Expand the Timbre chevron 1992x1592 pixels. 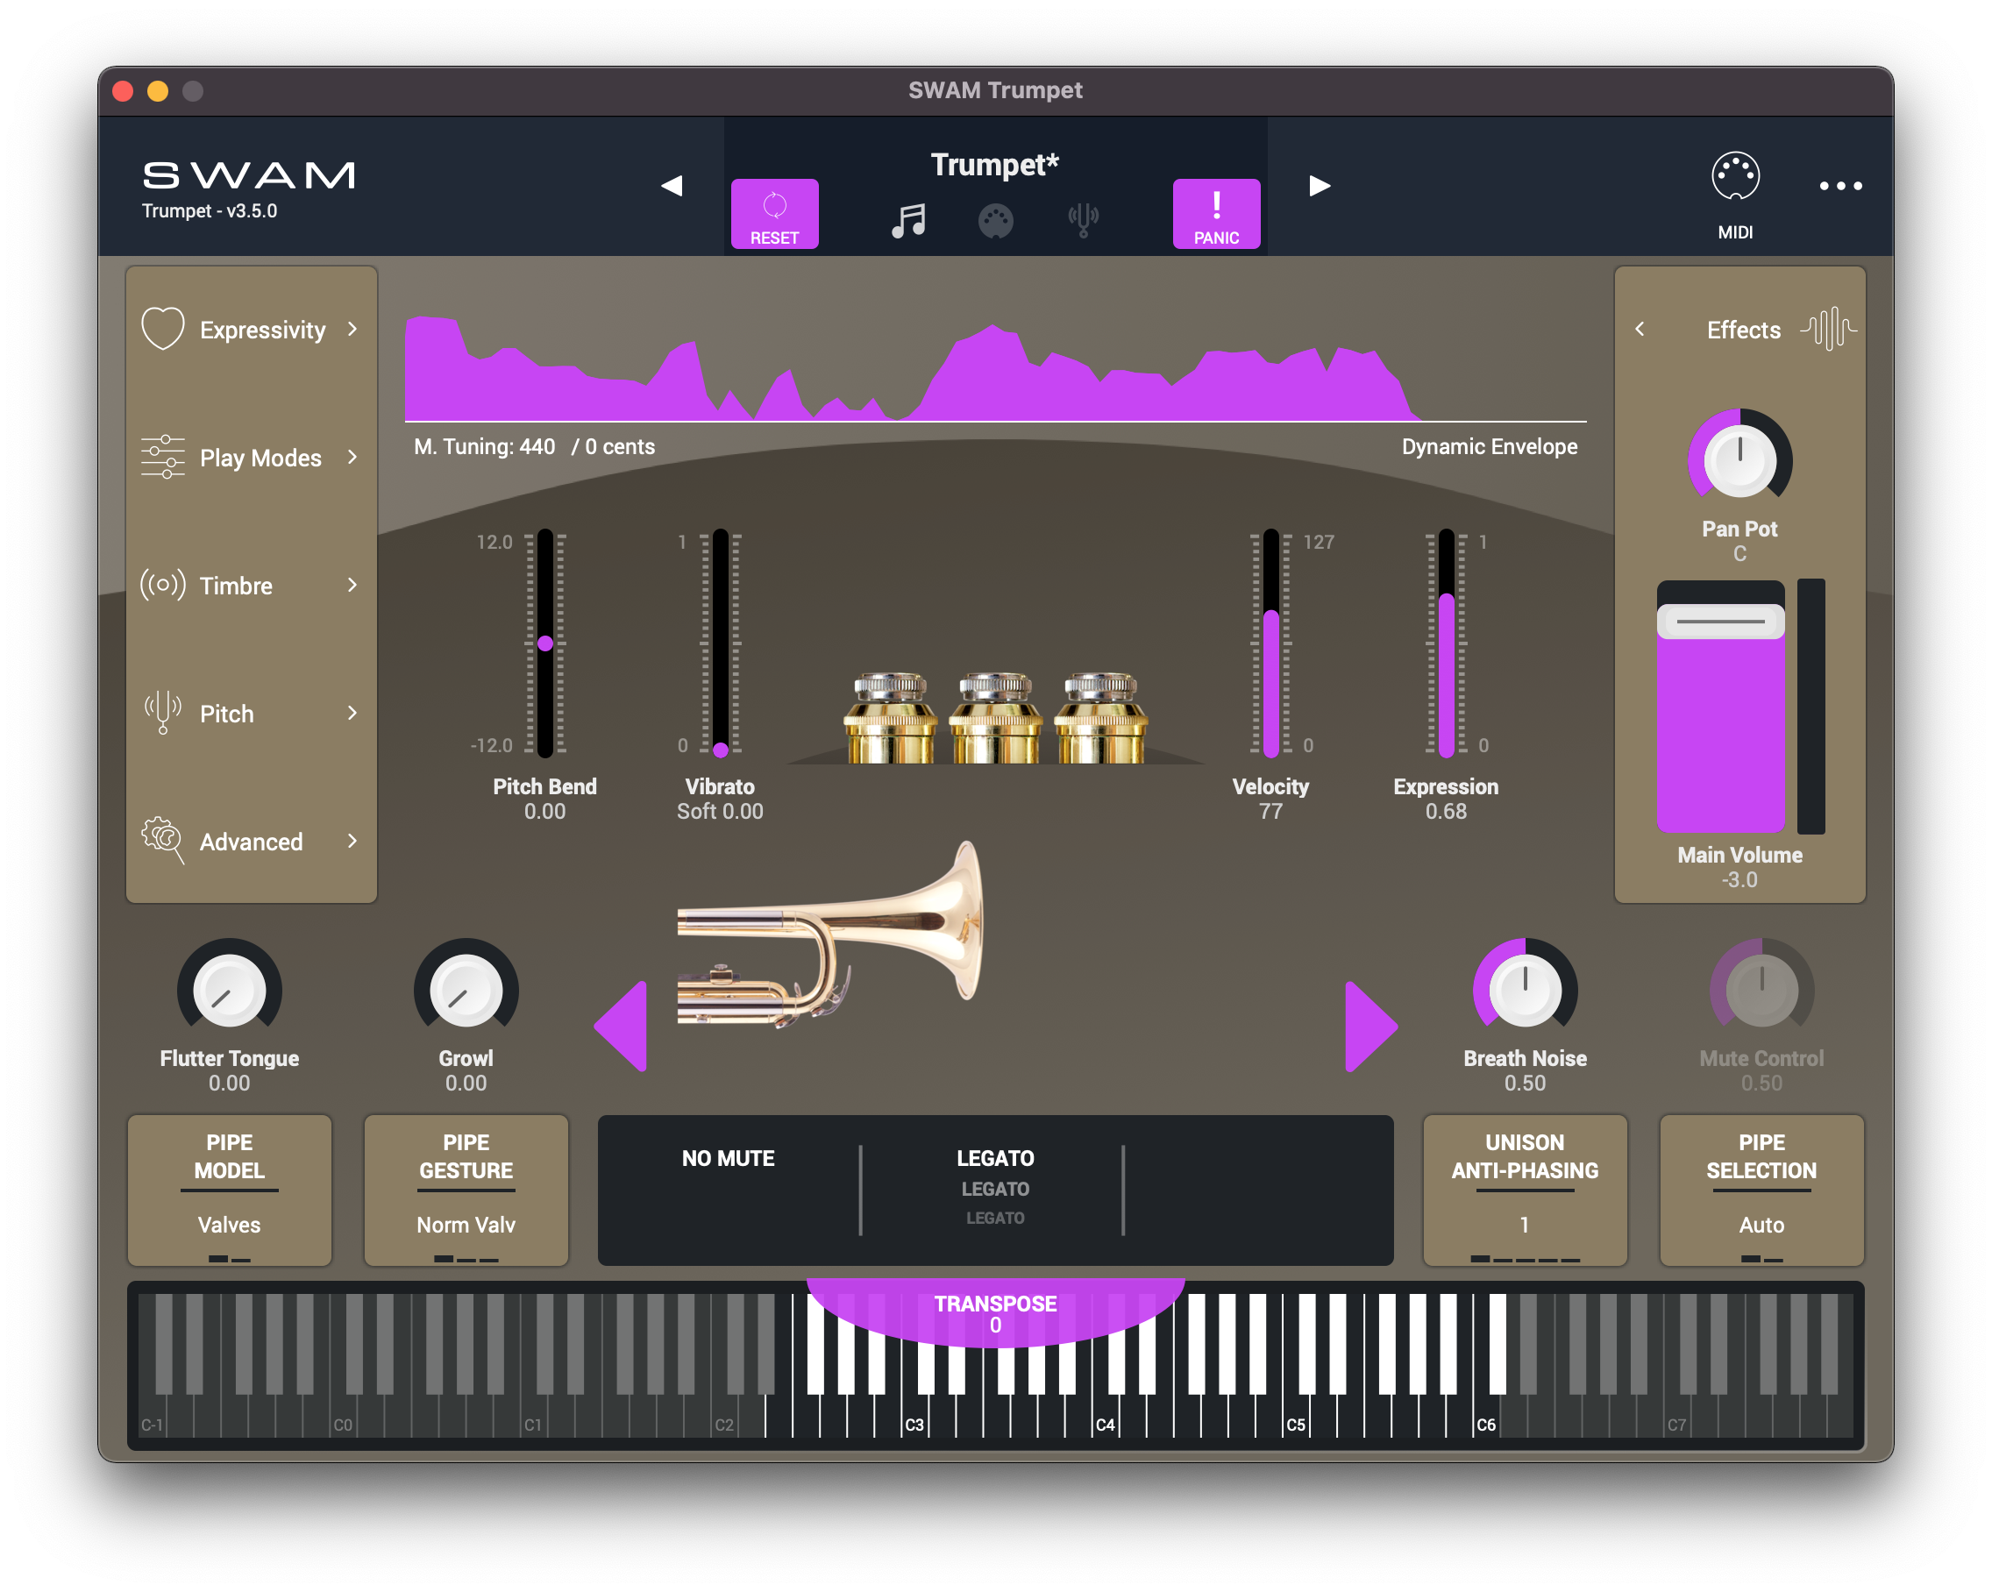(352, 585)
